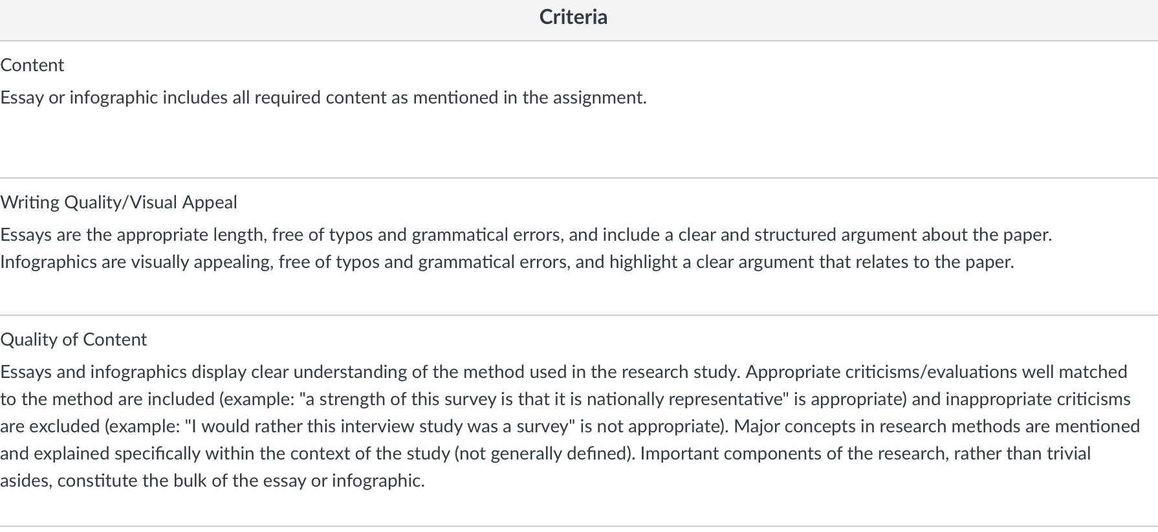
Task: Click the 'I would rather this interview' quote
Action: tap(311, 427)
